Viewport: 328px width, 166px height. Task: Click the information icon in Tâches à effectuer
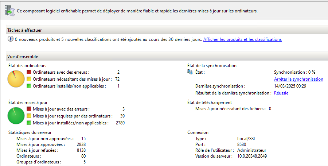(10, 39)
